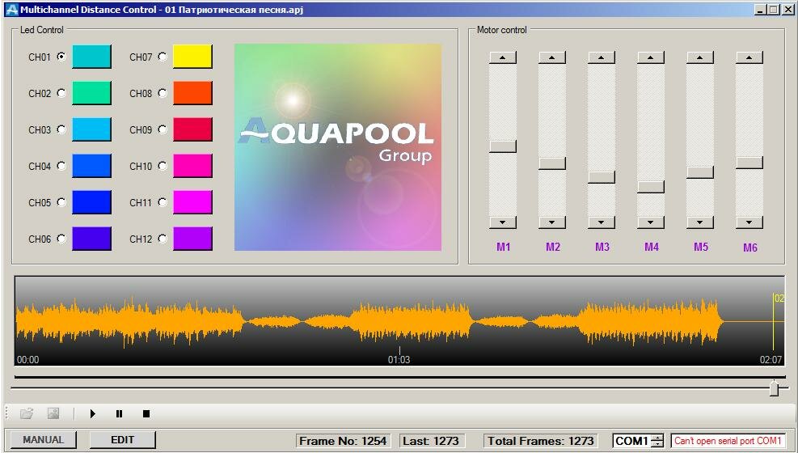This screenshot has width=798, height=453.
Task: Click the COM port spinner arrows
Action: [x=657, y=441]
